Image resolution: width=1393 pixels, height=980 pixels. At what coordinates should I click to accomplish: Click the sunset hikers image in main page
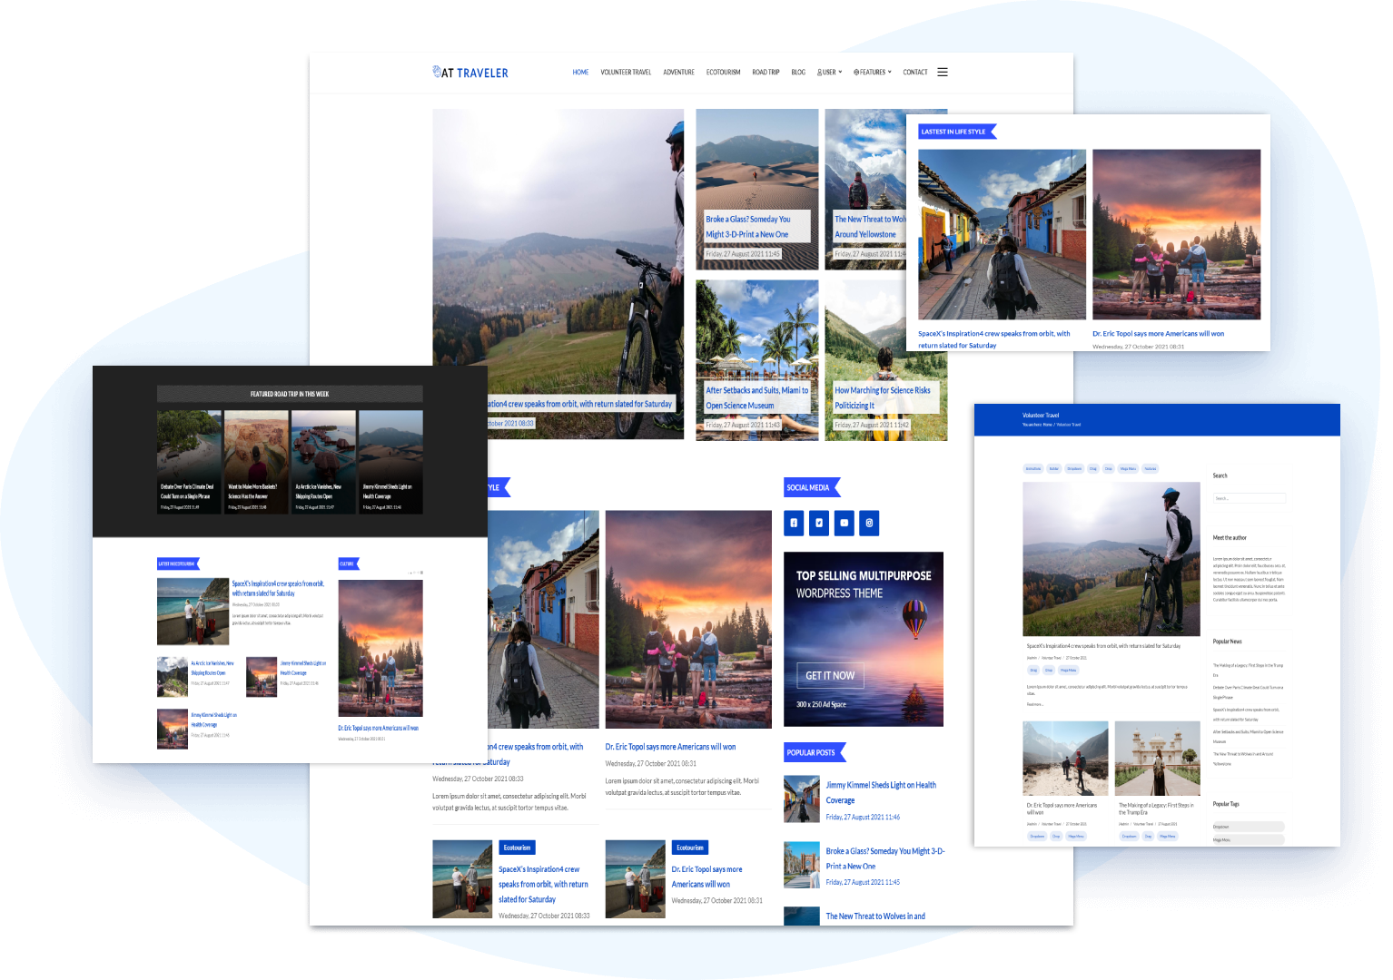click(687, 619)
